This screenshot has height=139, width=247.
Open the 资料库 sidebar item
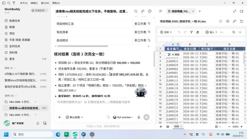(11, 53)
